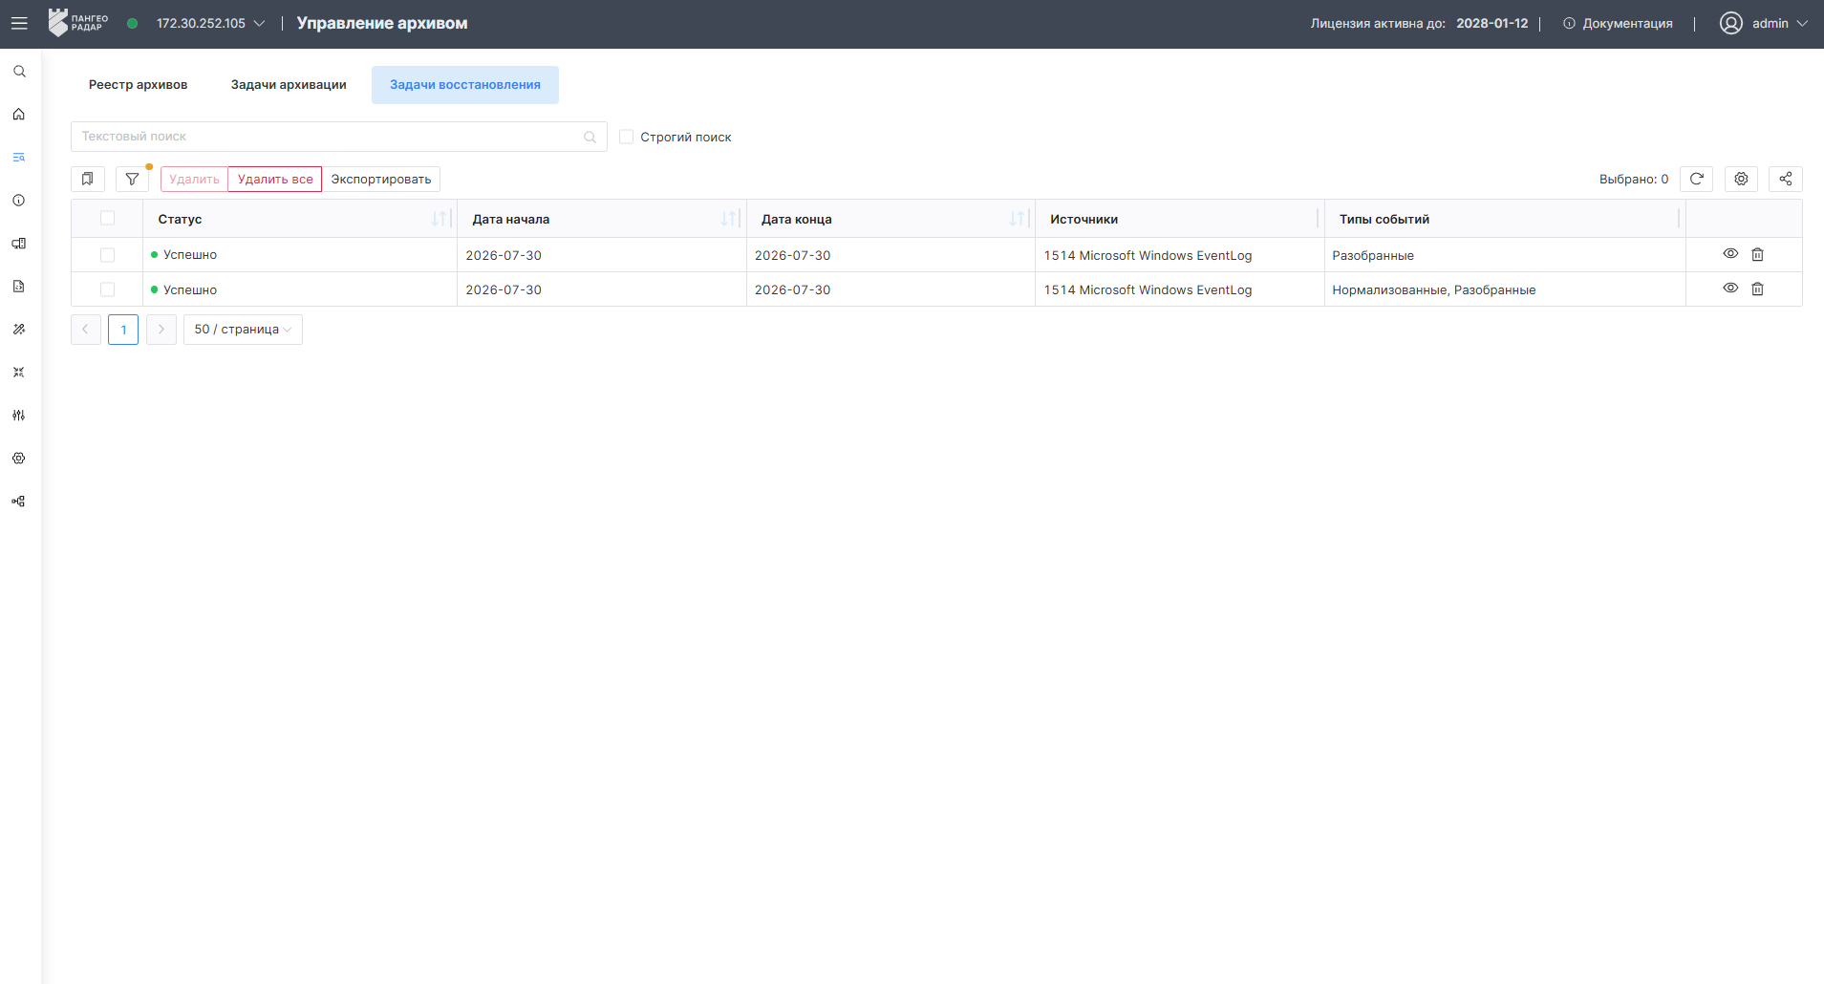The width and height of the screenshot is (1824, 984).
Task: Tick the select-all header checkbox
Action: (107, 218)
